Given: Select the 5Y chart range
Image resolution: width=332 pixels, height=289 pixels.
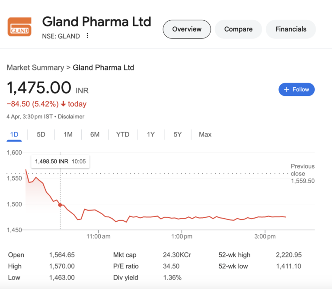Looking at the screenshot, I should pyautogui.click(x=178, y=134).
